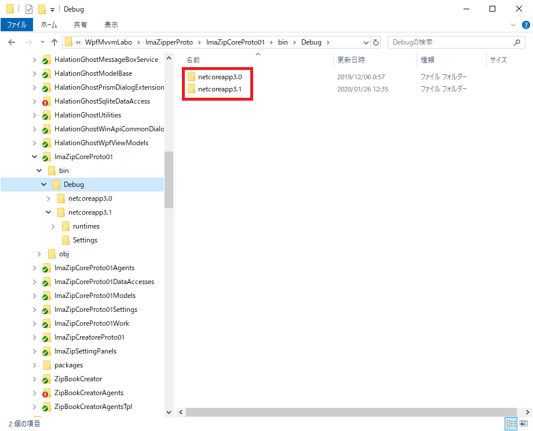
Task: Open the ファイル menu tab
Action: tap(17, 25)
